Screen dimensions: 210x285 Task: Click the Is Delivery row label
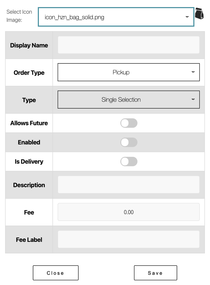29,162
